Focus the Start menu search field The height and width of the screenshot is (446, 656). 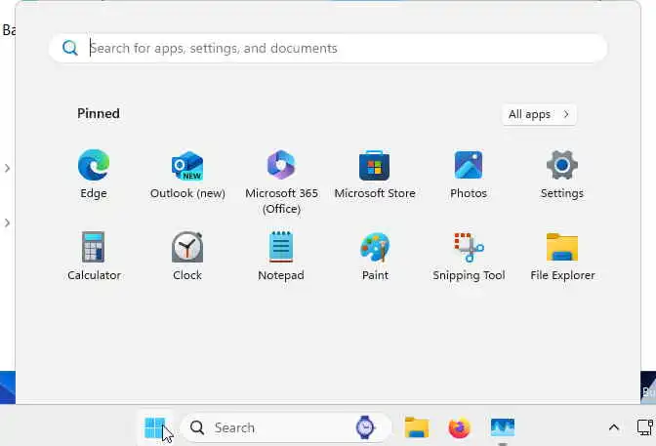[328, 49]
